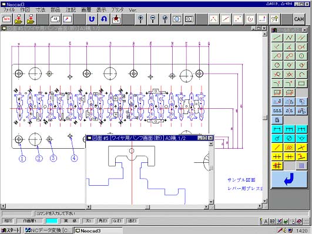The image size is (312, 234).
Task: Click the zoom out magnifier toolbar icon
Action: (x=153, y=19)
